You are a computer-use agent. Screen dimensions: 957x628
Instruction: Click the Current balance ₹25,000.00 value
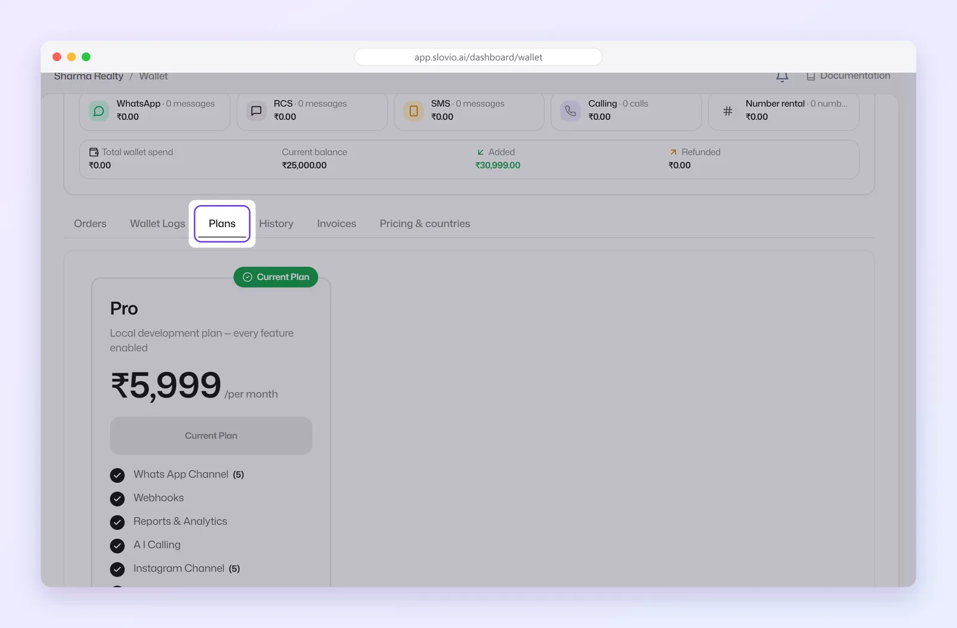click(304, 166)
